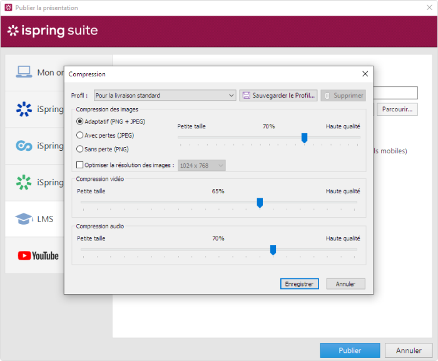Click the blue Publier button

350,350
